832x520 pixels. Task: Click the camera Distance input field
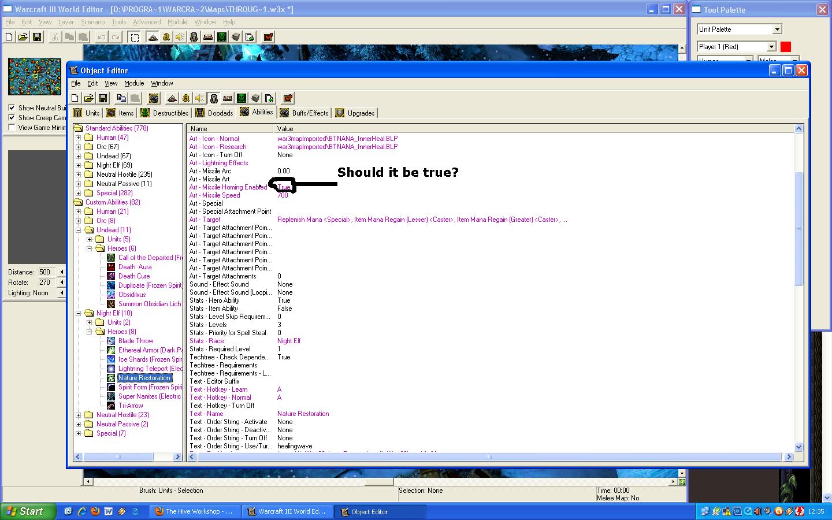(47, 272)
